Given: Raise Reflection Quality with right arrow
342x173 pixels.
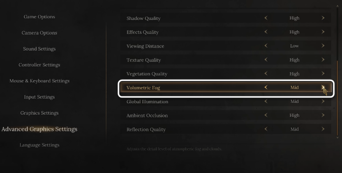Looking at the screenshot, I should click(x=323, y=129).
